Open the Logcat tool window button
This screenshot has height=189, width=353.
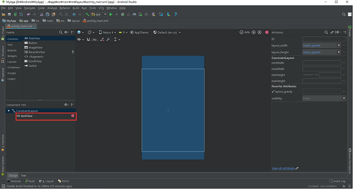[46, 181]
